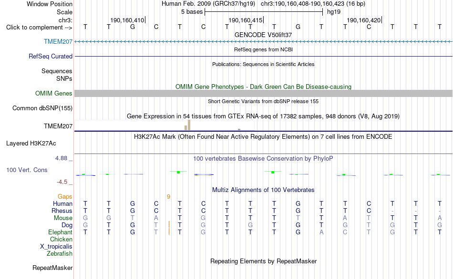Click the OMIM Gene Phenotypes track title
Image resolution: width=453 pixels, height=279 pixels.
(x=264, y=87)
